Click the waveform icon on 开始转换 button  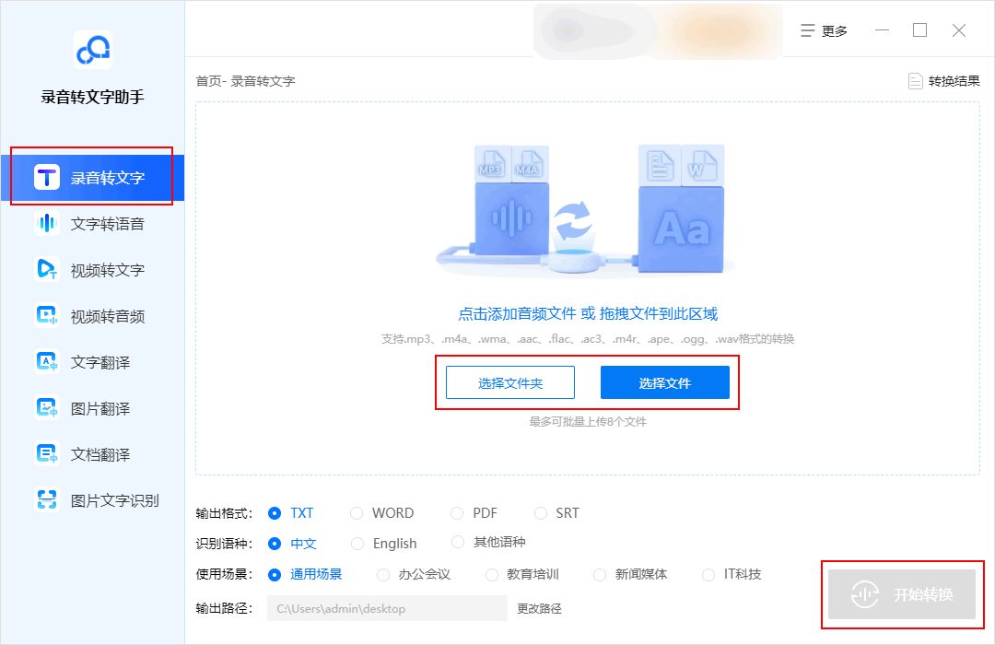[x=864, y=594]
